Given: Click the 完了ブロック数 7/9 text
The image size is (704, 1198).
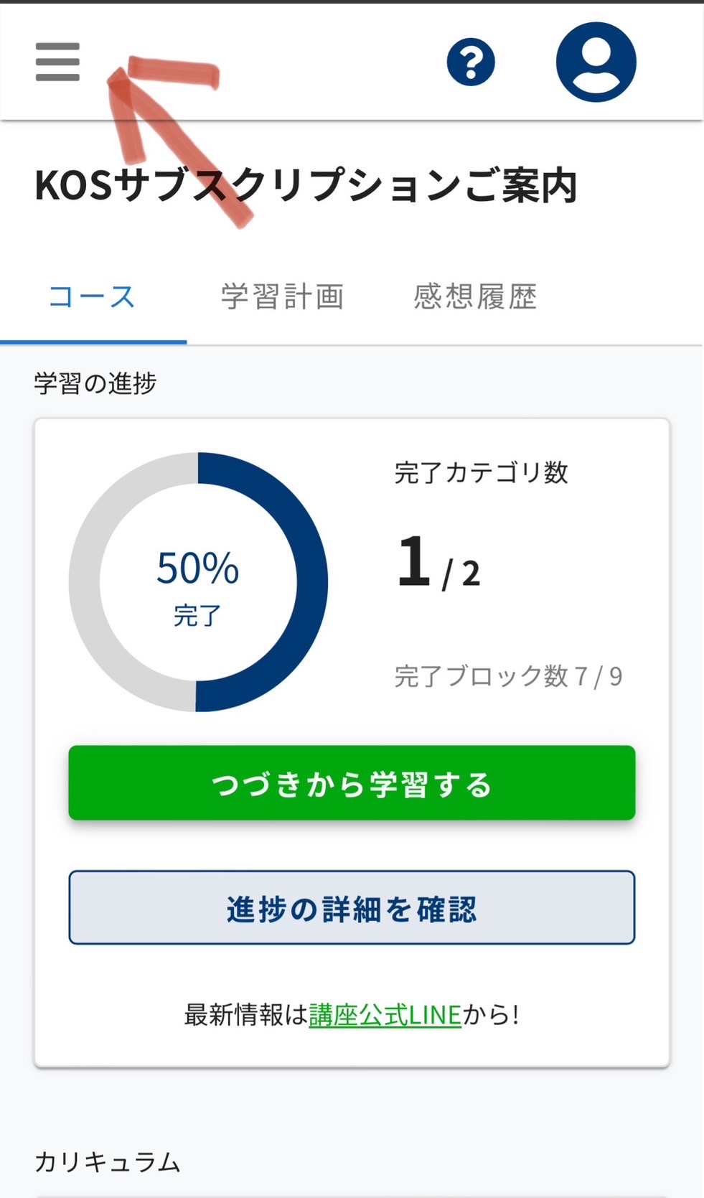Looking at the screenshot, I should pos(508,676).
